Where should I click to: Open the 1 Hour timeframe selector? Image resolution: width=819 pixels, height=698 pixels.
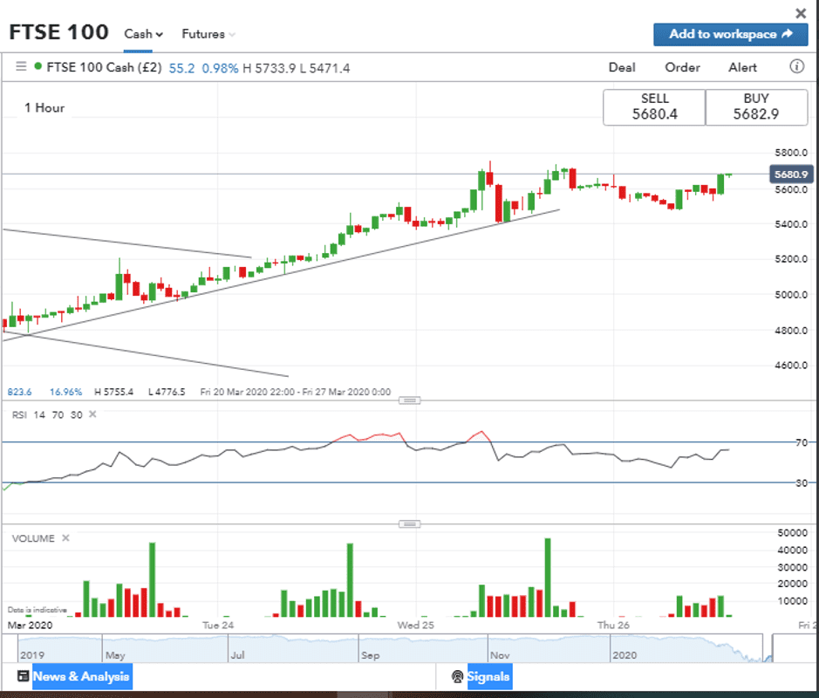(44, 108)
